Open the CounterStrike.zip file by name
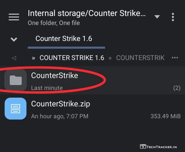The height and width of the screenshot is (152, 185). tap(61, 104)
